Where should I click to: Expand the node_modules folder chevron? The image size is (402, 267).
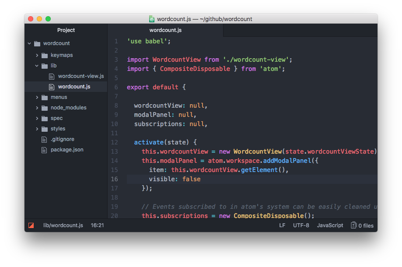click(x=37, y=108)
